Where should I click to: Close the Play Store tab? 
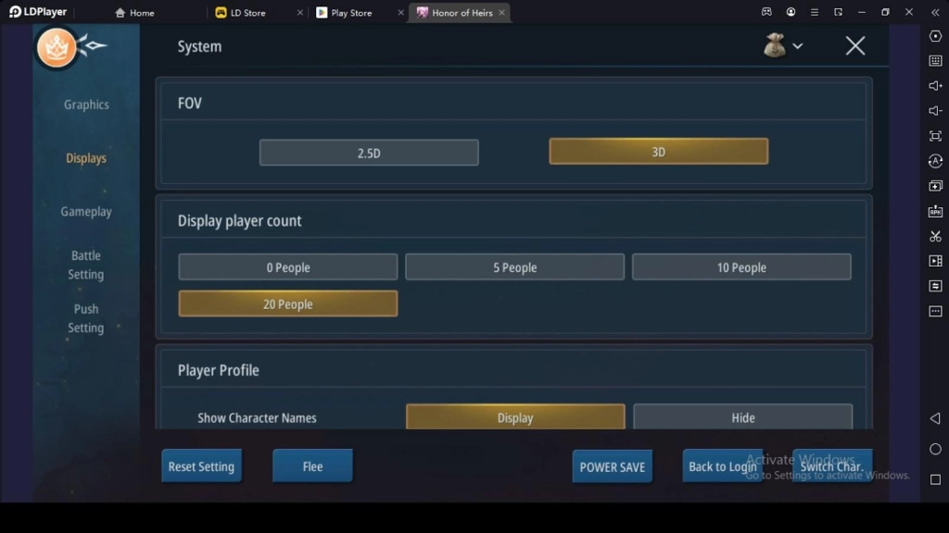point(400,13)
